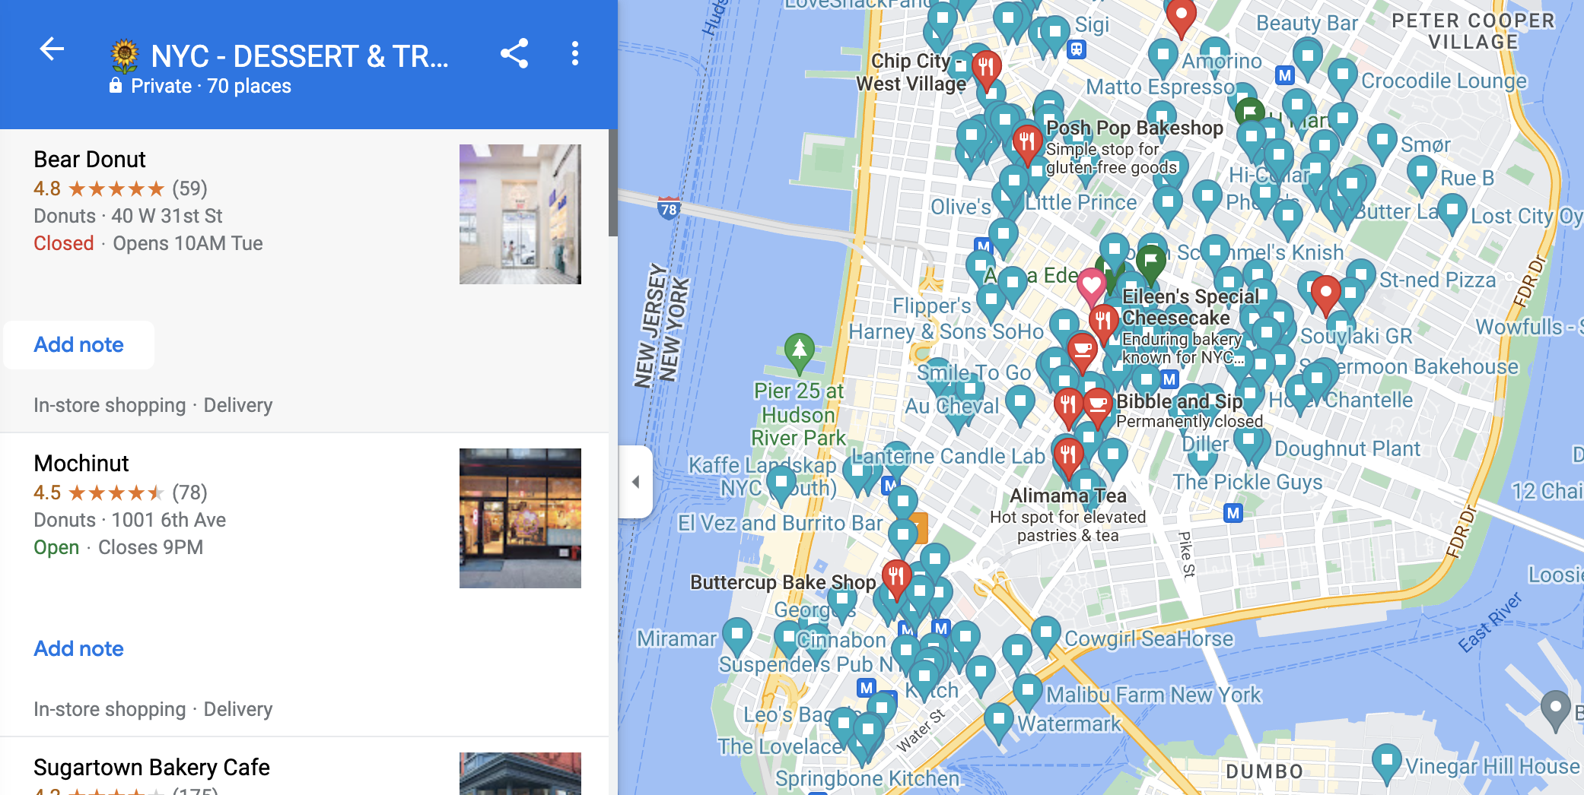Select the Mochinut place title
Viewport: 1584px width, 795px height.
click(81, 464)
